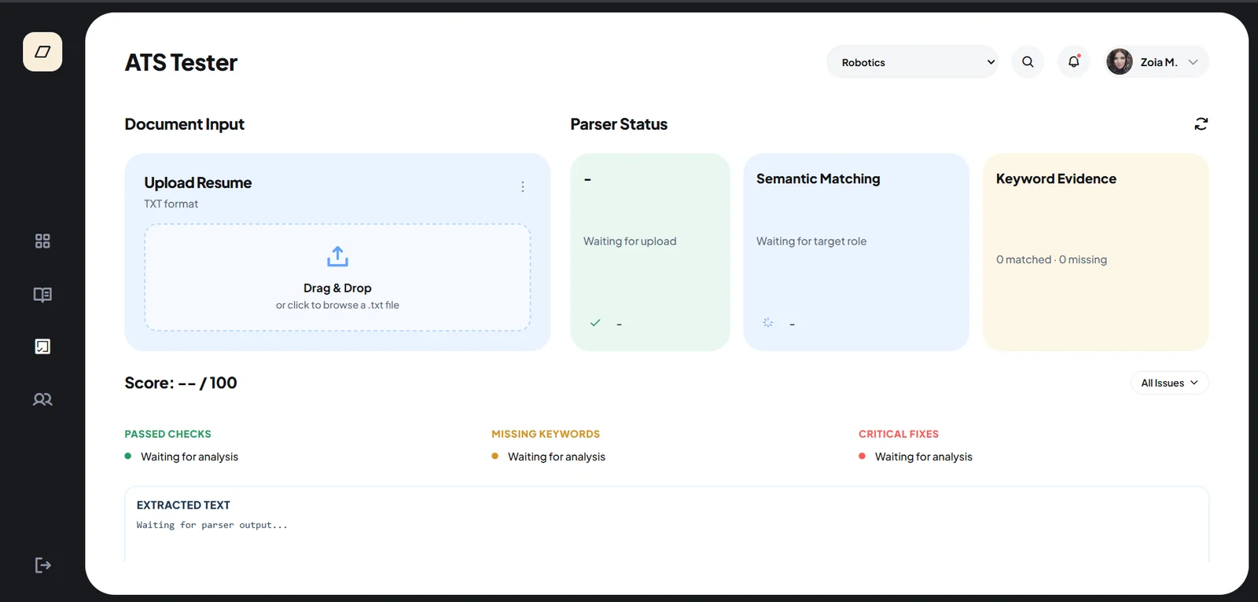Click 'or click to browse a .txt file'
The width and height of the screenshot is (1258, 602).
337,305
